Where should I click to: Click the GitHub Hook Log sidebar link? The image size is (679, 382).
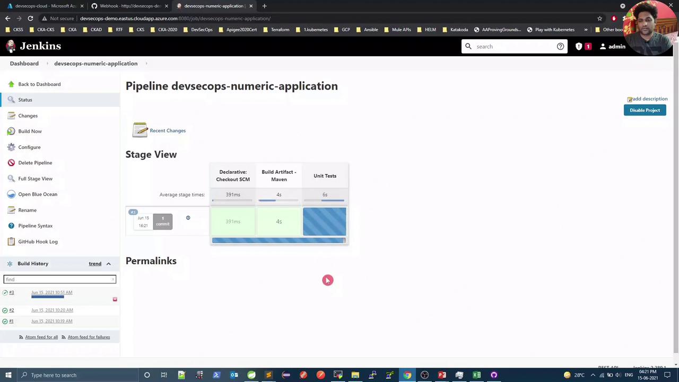point(38,241)
